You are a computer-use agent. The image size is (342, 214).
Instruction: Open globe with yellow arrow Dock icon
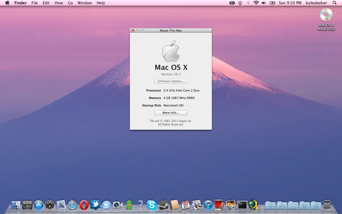coord(254,205)
